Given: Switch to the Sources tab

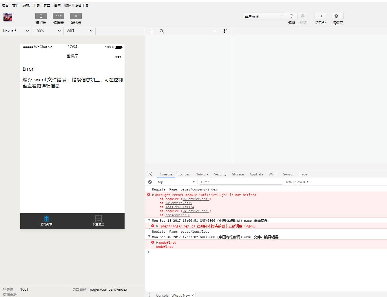Looking at the screenshot, I should 184,174.
